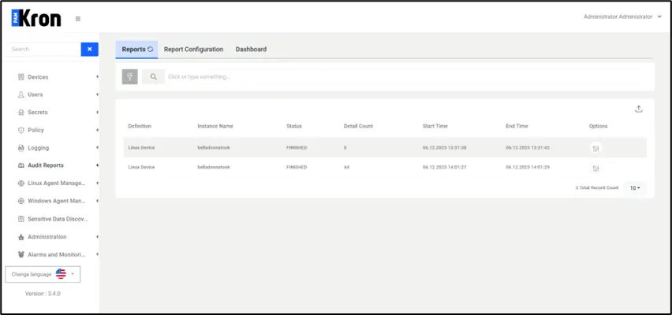Expand the Linux Agent Management arrow
The image size is (672, 315).
[97, 183]
